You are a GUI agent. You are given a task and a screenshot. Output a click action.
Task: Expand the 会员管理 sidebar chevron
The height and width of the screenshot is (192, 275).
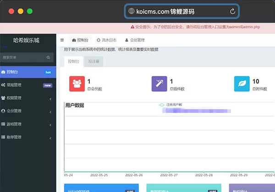50,112
